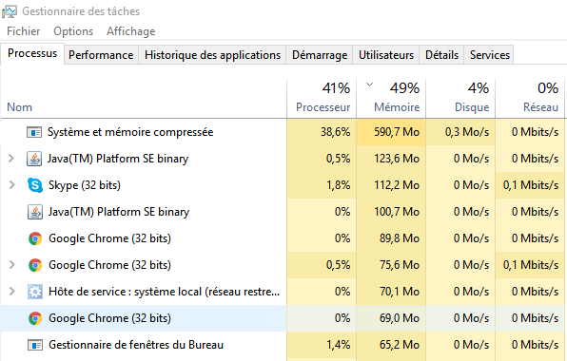Click the 0,3 Mo/s disk value
Viewport: 567px width, 361px height.
(467, 132)
